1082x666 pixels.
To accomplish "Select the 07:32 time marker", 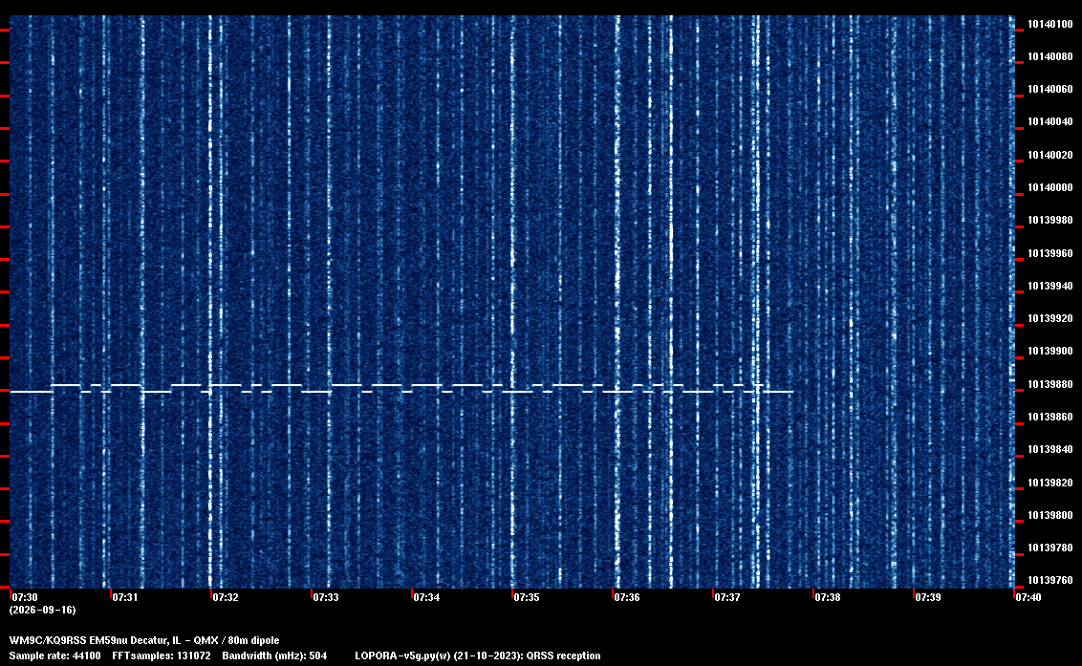I will [226, 597].
